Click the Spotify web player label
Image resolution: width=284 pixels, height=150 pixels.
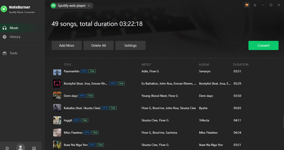pos(72,6)
